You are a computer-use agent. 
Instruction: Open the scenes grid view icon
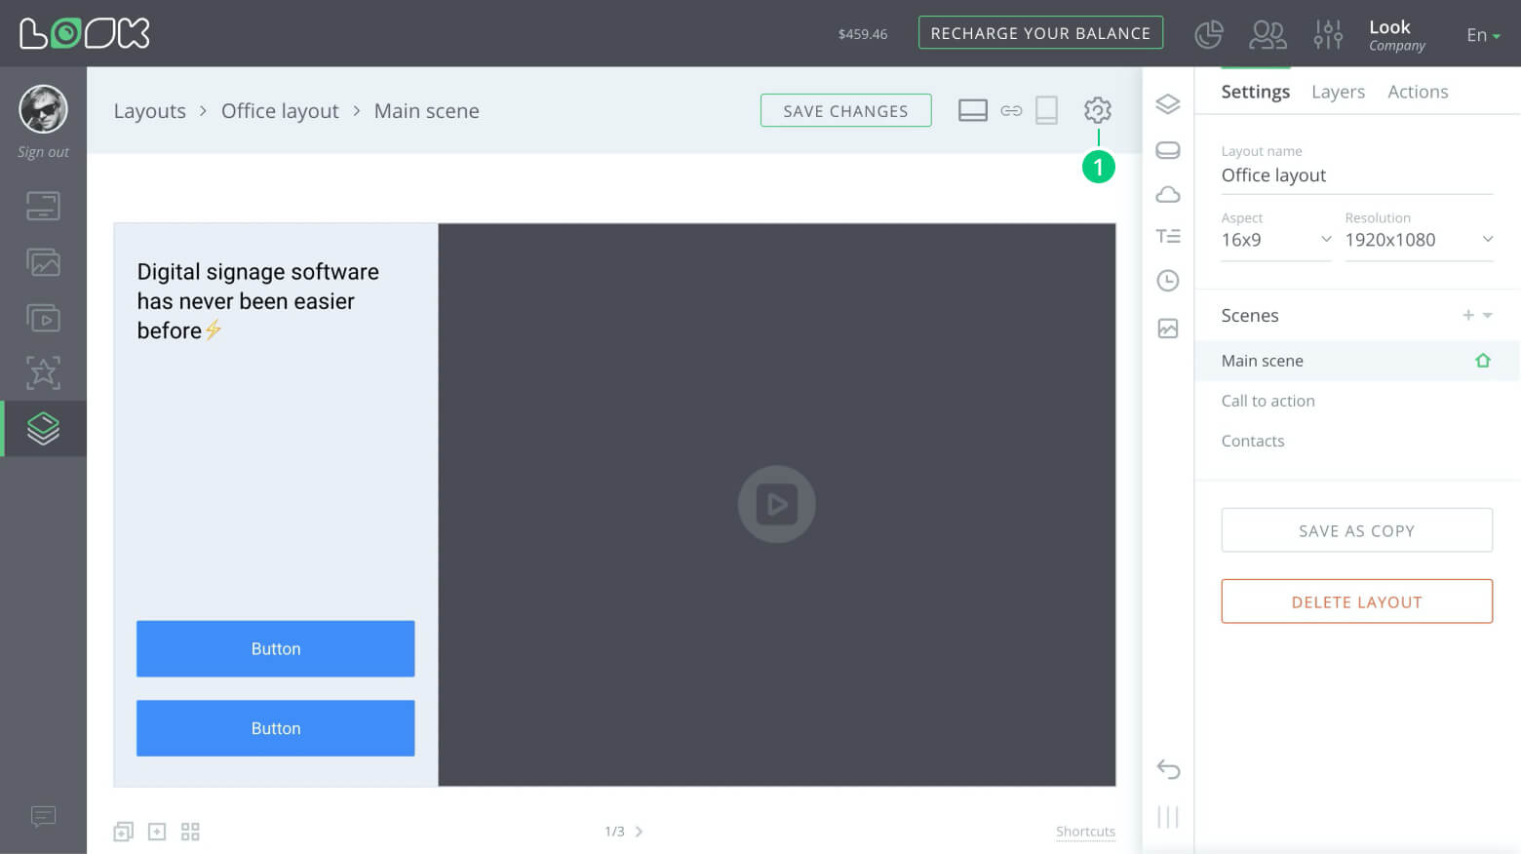[x=190, y=832]
